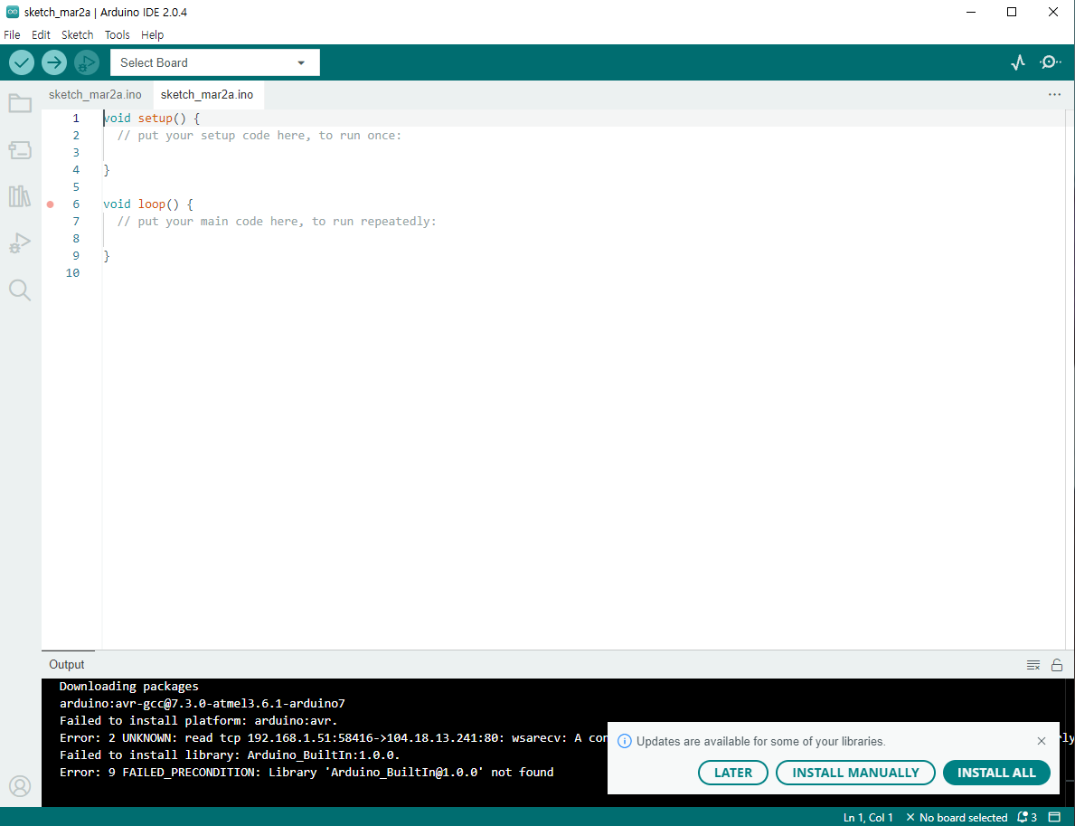
Task: Dismiss the library updates notification
Action: (x=1042, y=741)
